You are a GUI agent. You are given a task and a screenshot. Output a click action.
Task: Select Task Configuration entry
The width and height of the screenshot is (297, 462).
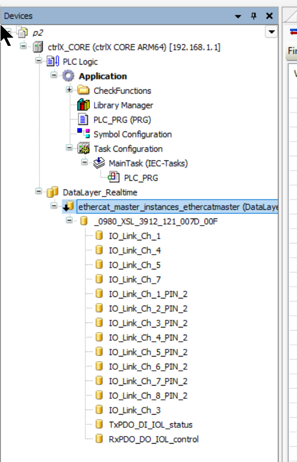(128, 149)
